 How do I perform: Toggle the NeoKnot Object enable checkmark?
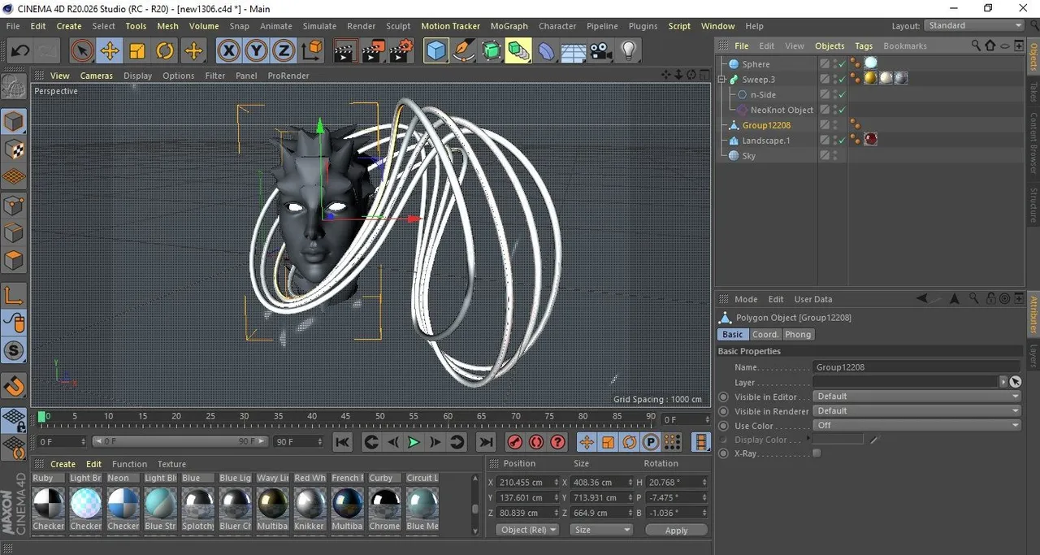[x=843, y=111]
